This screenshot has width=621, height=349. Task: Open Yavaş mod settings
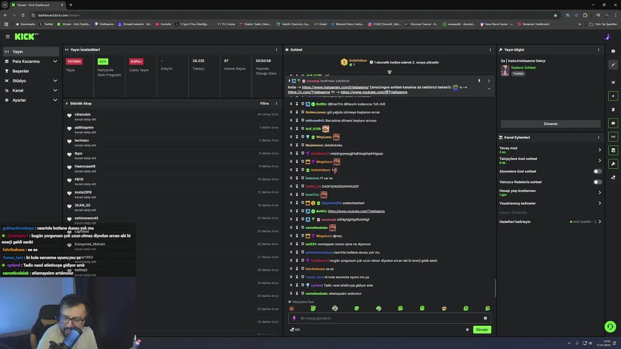(x=550, y=150)
